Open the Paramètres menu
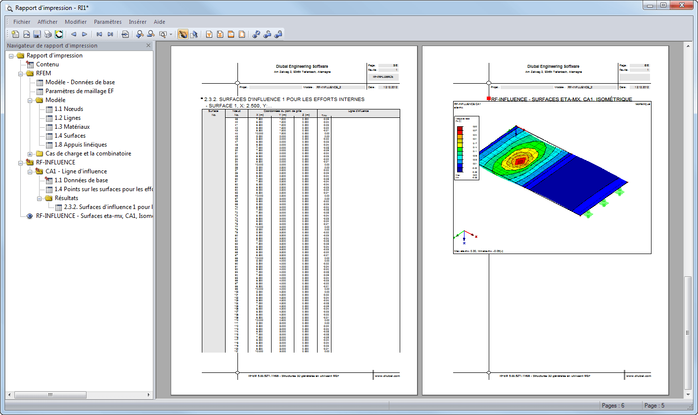Image resolution: width=698 pixels, height=415 pixels. 108,22
